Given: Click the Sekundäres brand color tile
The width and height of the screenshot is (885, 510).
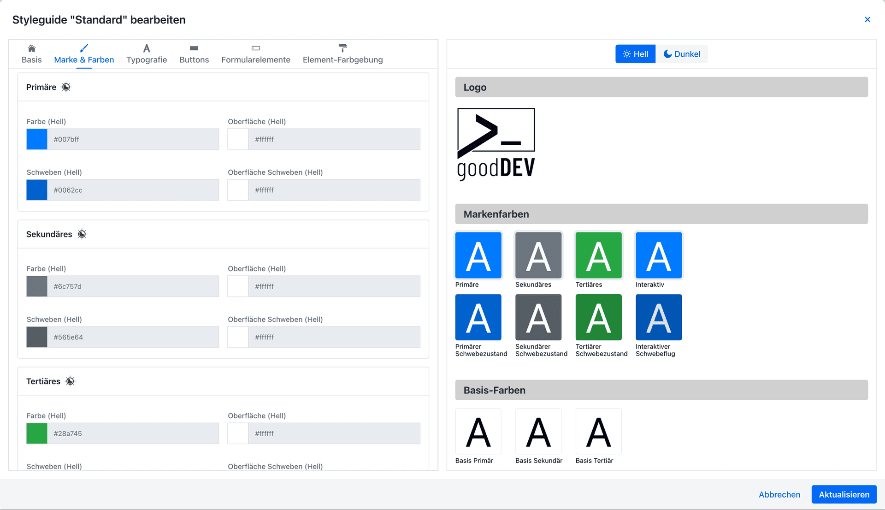Looking at the screenshot, I should tap(538, 255).
